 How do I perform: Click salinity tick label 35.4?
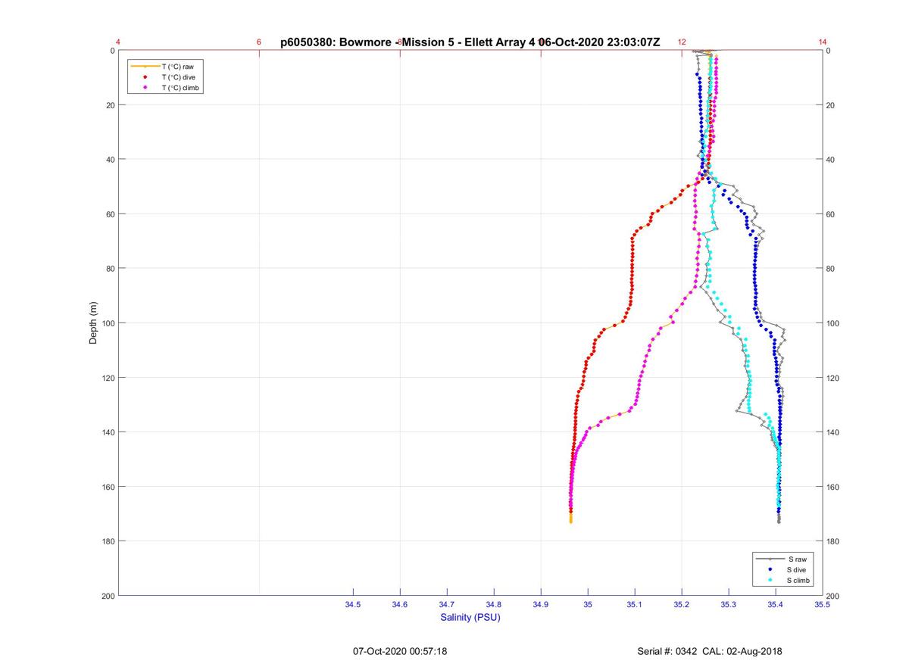click(x=776, y=604)
